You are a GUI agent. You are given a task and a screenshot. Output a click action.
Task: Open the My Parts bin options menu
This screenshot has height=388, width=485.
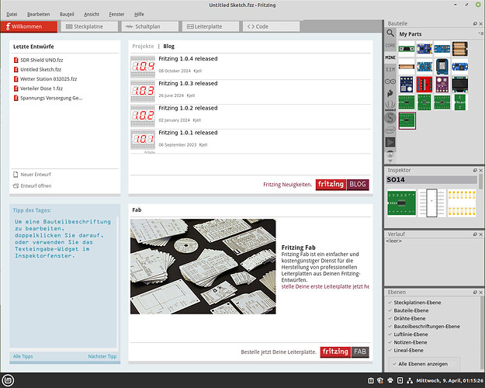[x=480, y=33]
